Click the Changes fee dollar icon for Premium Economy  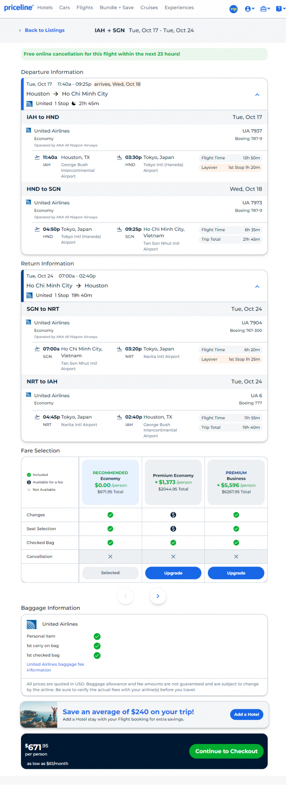(x=173, y=515)
